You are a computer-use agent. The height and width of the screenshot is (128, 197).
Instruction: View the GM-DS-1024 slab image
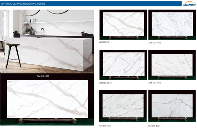(x=172, y=106)
